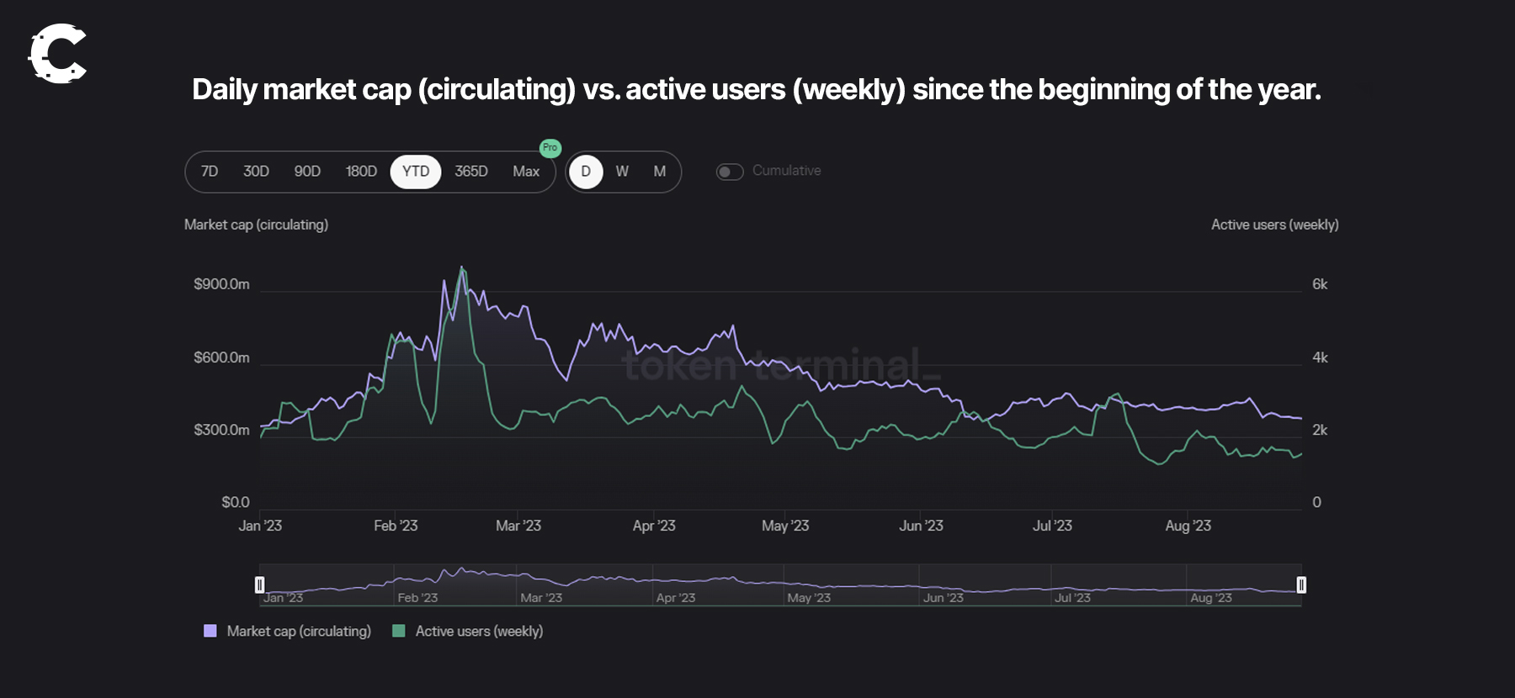
Task: Toggle Market cap (circulating) legend label
Action: pos(299,631)
